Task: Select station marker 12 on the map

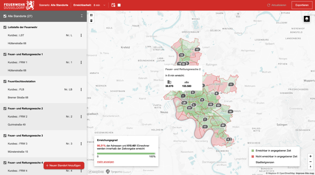Action: pos(197,50)
